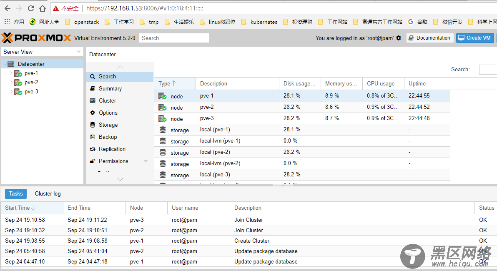The image size is (497, 271).
Task: Click the Permissions unlock icon
Action: click(x=93, y=161)
